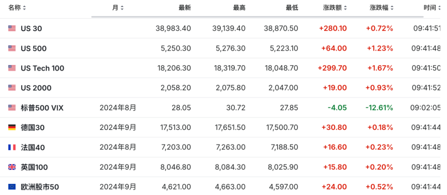This screenshot has width=447, height=195.
Task: Open the 标普500 VIX futures link
Action: (42, 108)
